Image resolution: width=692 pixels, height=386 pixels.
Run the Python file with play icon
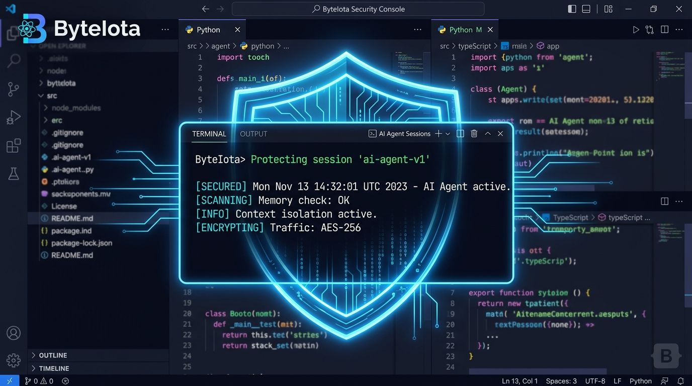pos(636,30)
